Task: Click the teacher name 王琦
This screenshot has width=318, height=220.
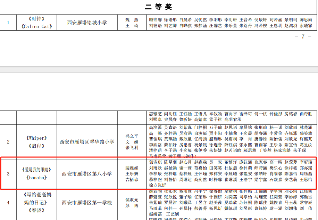Action: coord(132,26)
